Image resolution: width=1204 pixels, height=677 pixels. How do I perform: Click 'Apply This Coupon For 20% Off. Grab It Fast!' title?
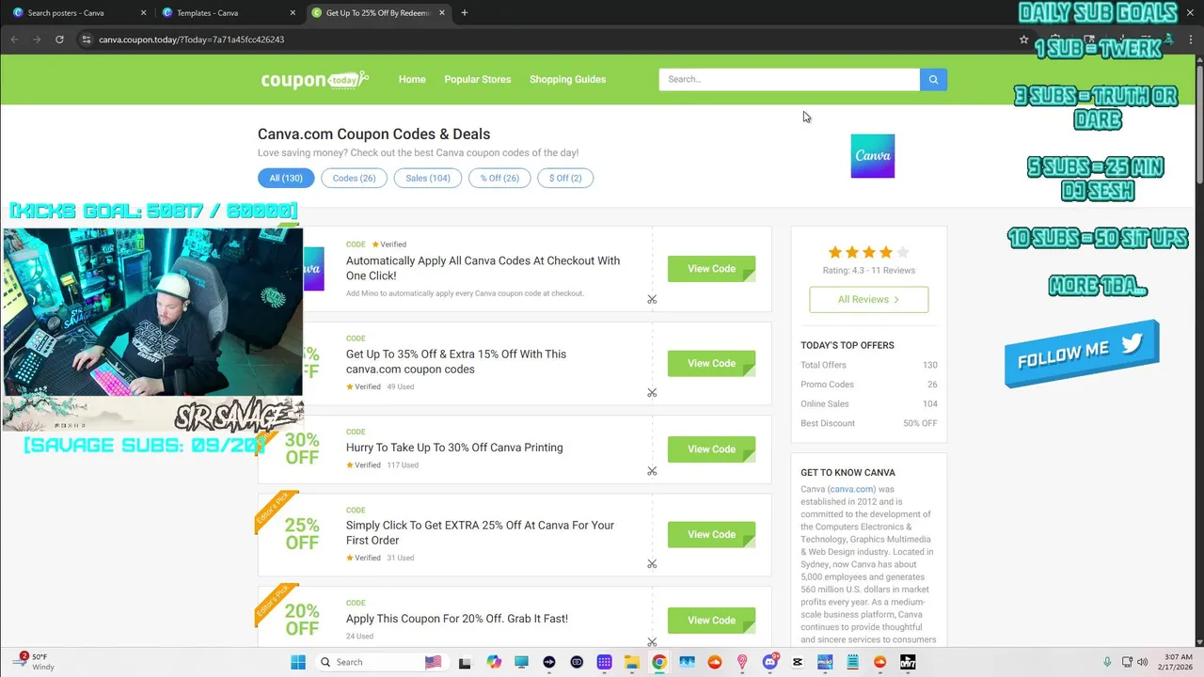coord(457,619)
